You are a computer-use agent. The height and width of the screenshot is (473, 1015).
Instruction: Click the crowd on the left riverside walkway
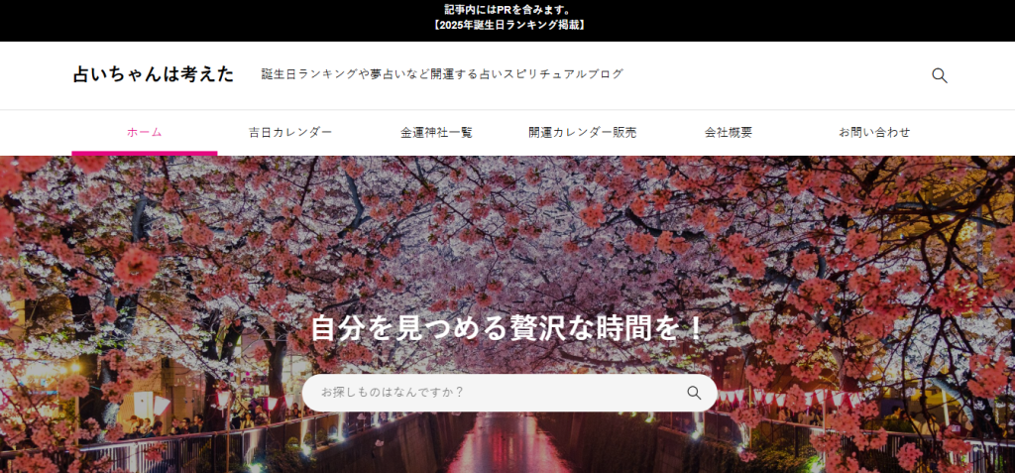[x=169, y=426]
